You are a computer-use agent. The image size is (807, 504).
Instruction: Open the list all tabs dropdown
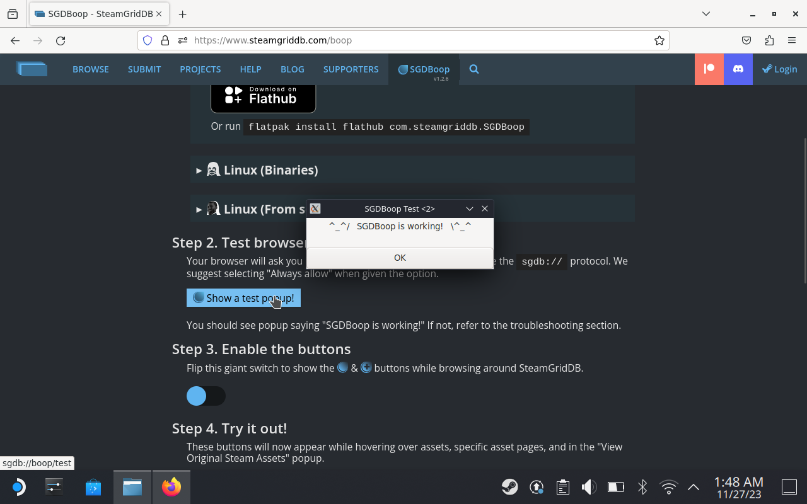(706, 14)
